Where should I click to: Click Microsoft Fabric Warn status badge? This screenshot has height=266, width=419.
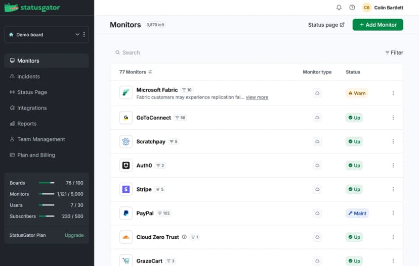tap(357, 93)
